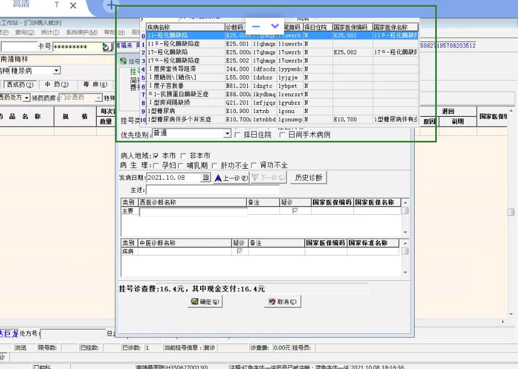518x369 pixels.
Task: Click the 疾病名称 column header
Action: click(x=185, y=27)
